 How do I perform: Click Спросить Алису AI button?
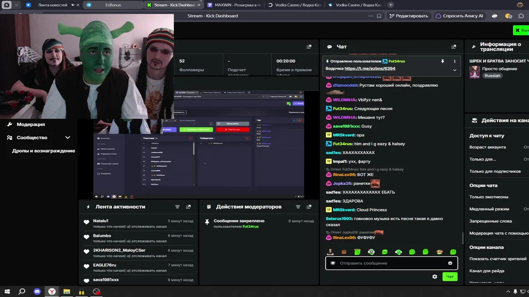[459, 16]
